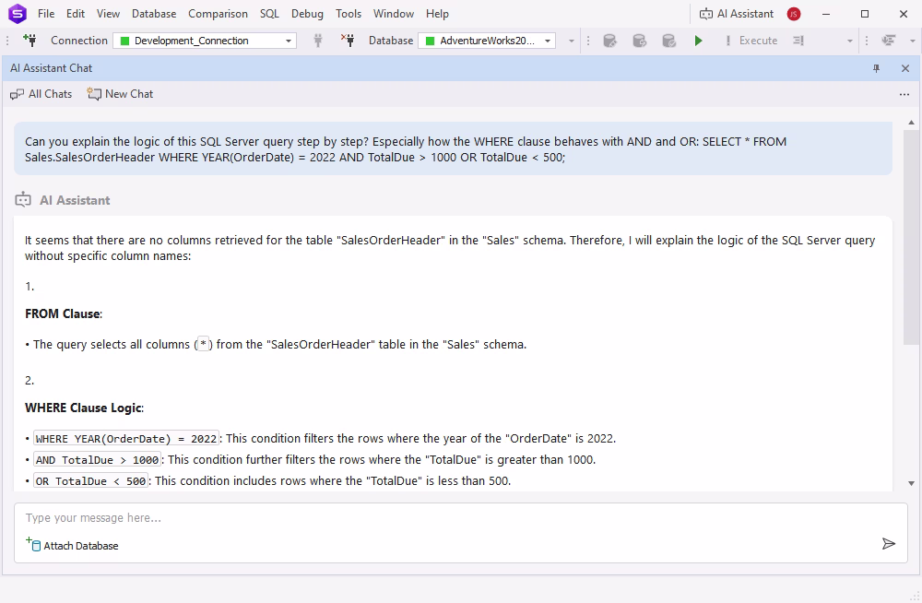Open the File menu
922x603 pixels.
46,14
